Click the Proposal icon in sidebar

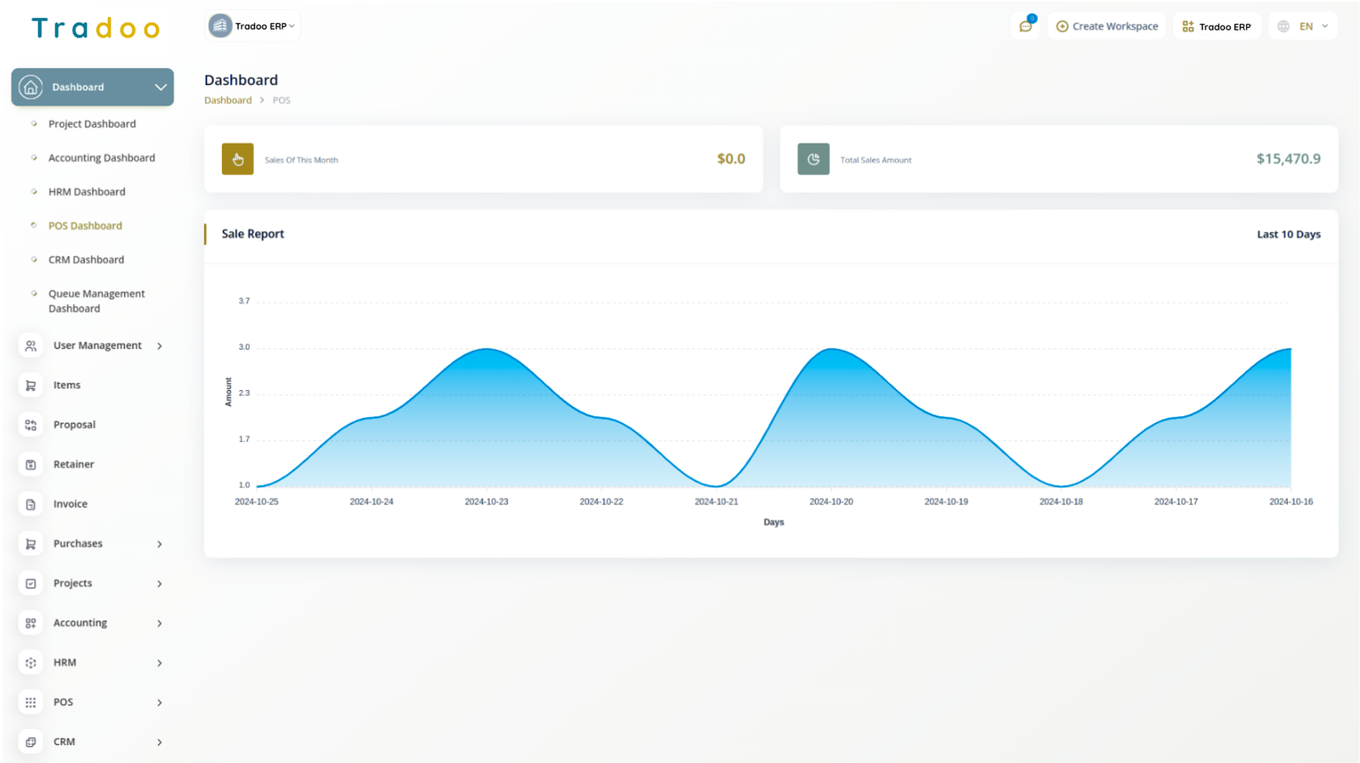[31, 425]
